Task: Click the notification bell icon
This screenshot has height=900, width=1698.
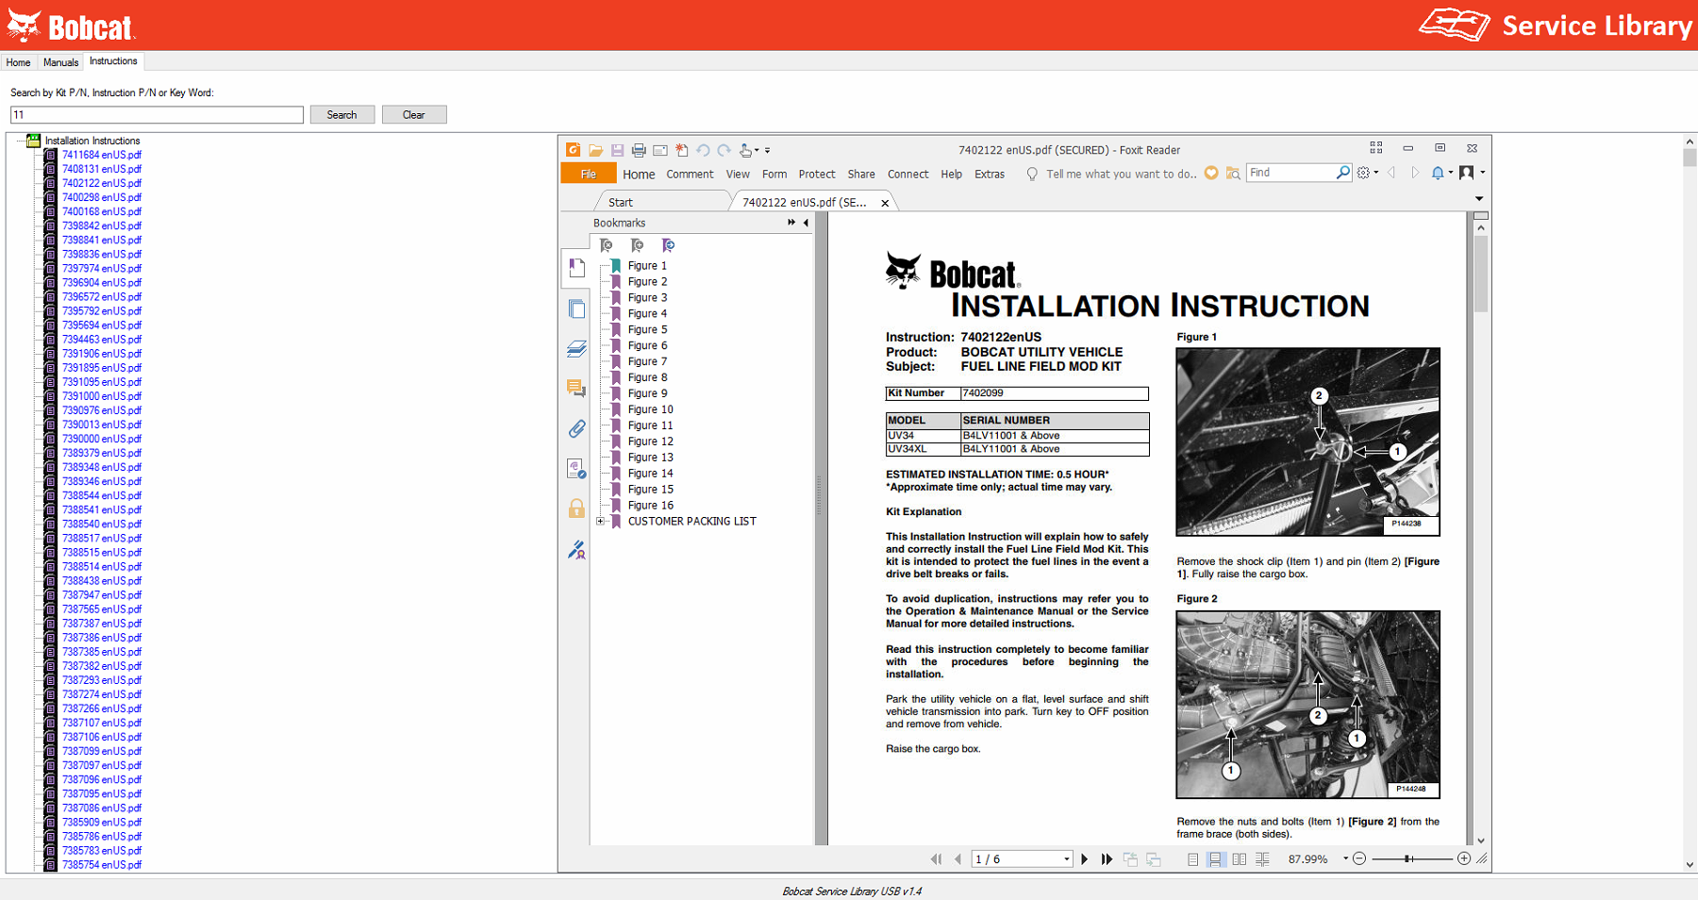Action: pos(1437,173)
